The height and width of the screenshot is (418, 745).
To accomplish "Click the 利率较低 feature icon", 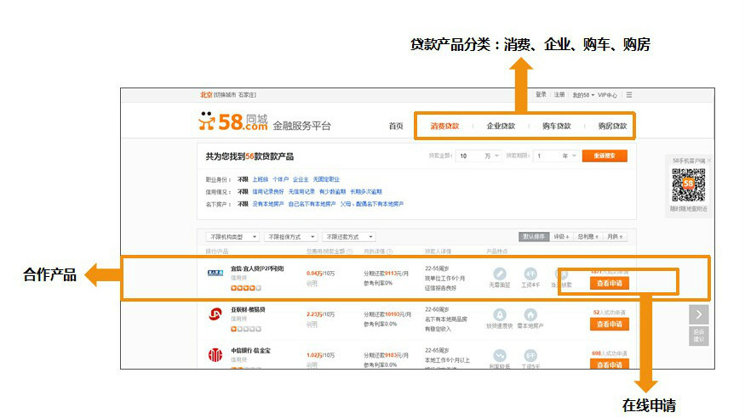I will coord(499,355).
